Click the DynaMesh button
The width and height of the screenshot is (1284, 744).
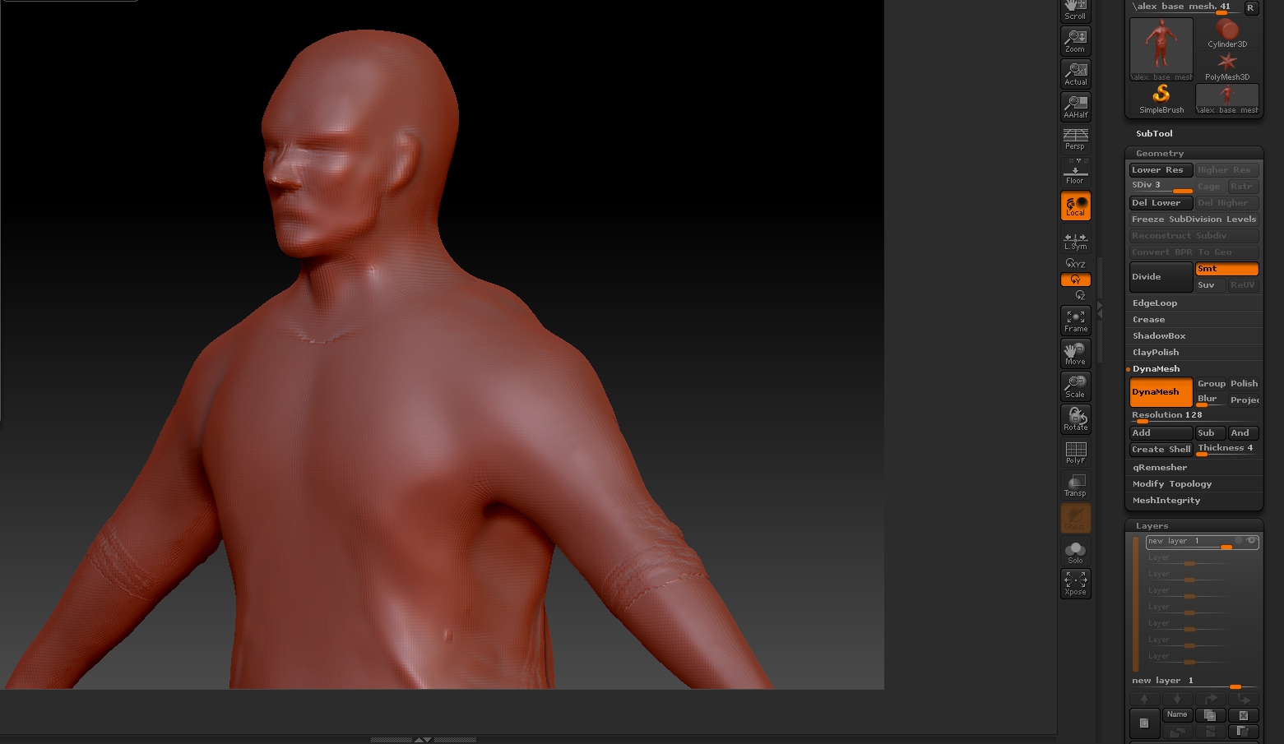click(1160, 392)
